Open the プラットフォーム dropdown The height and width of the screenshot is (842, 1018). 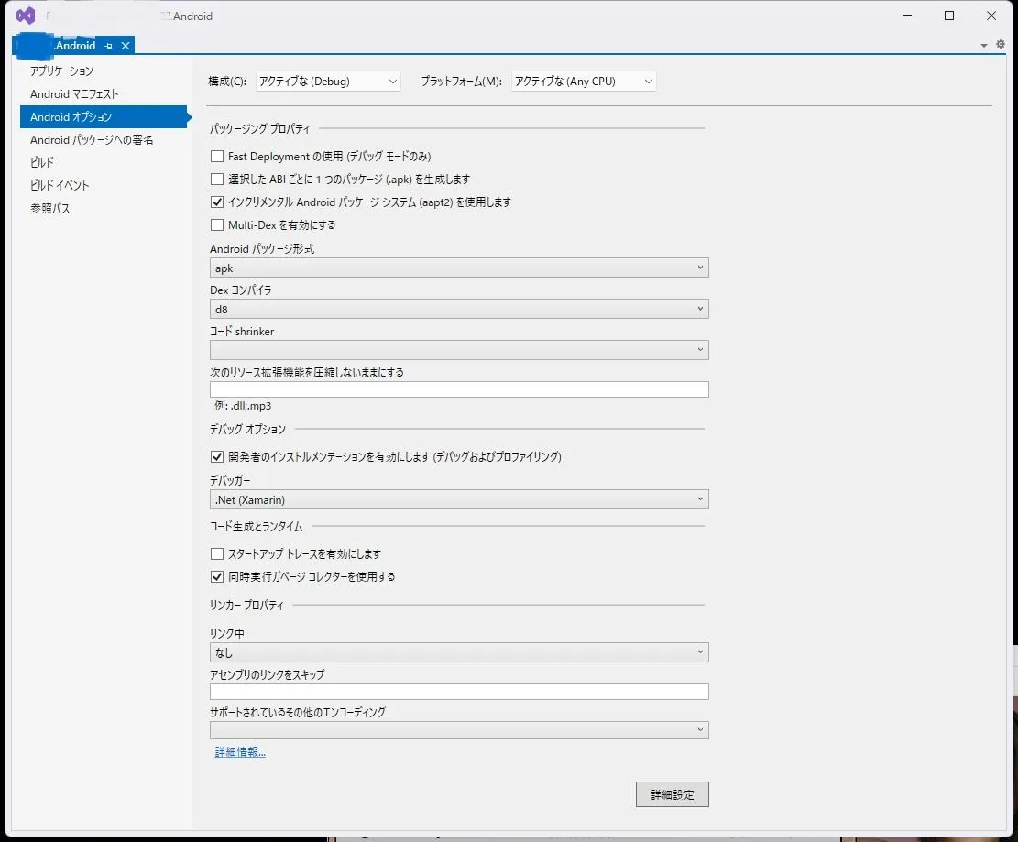584,82
